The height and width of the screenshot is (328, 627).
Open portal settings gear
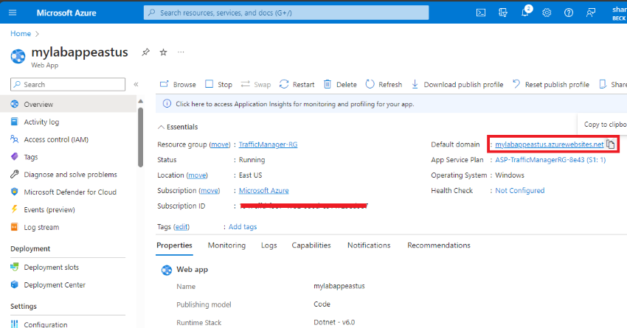(x=547, y=13)
